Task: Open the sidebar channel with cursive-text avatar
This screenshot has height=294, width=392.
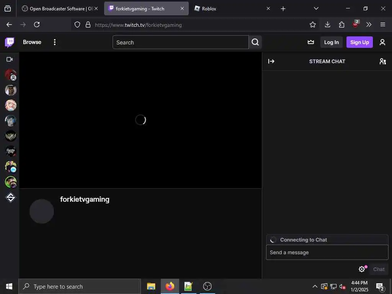Action: pyautogui.click(x=11, y=151)
